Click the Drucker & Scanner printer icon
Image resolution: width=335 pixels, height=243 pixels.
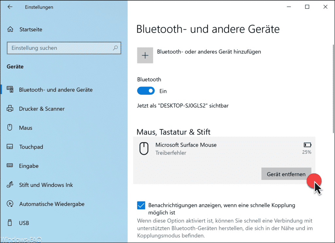pos(10,108)
